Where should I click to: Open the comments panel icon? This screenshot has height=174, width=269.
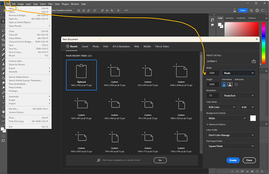pos(212,25)
